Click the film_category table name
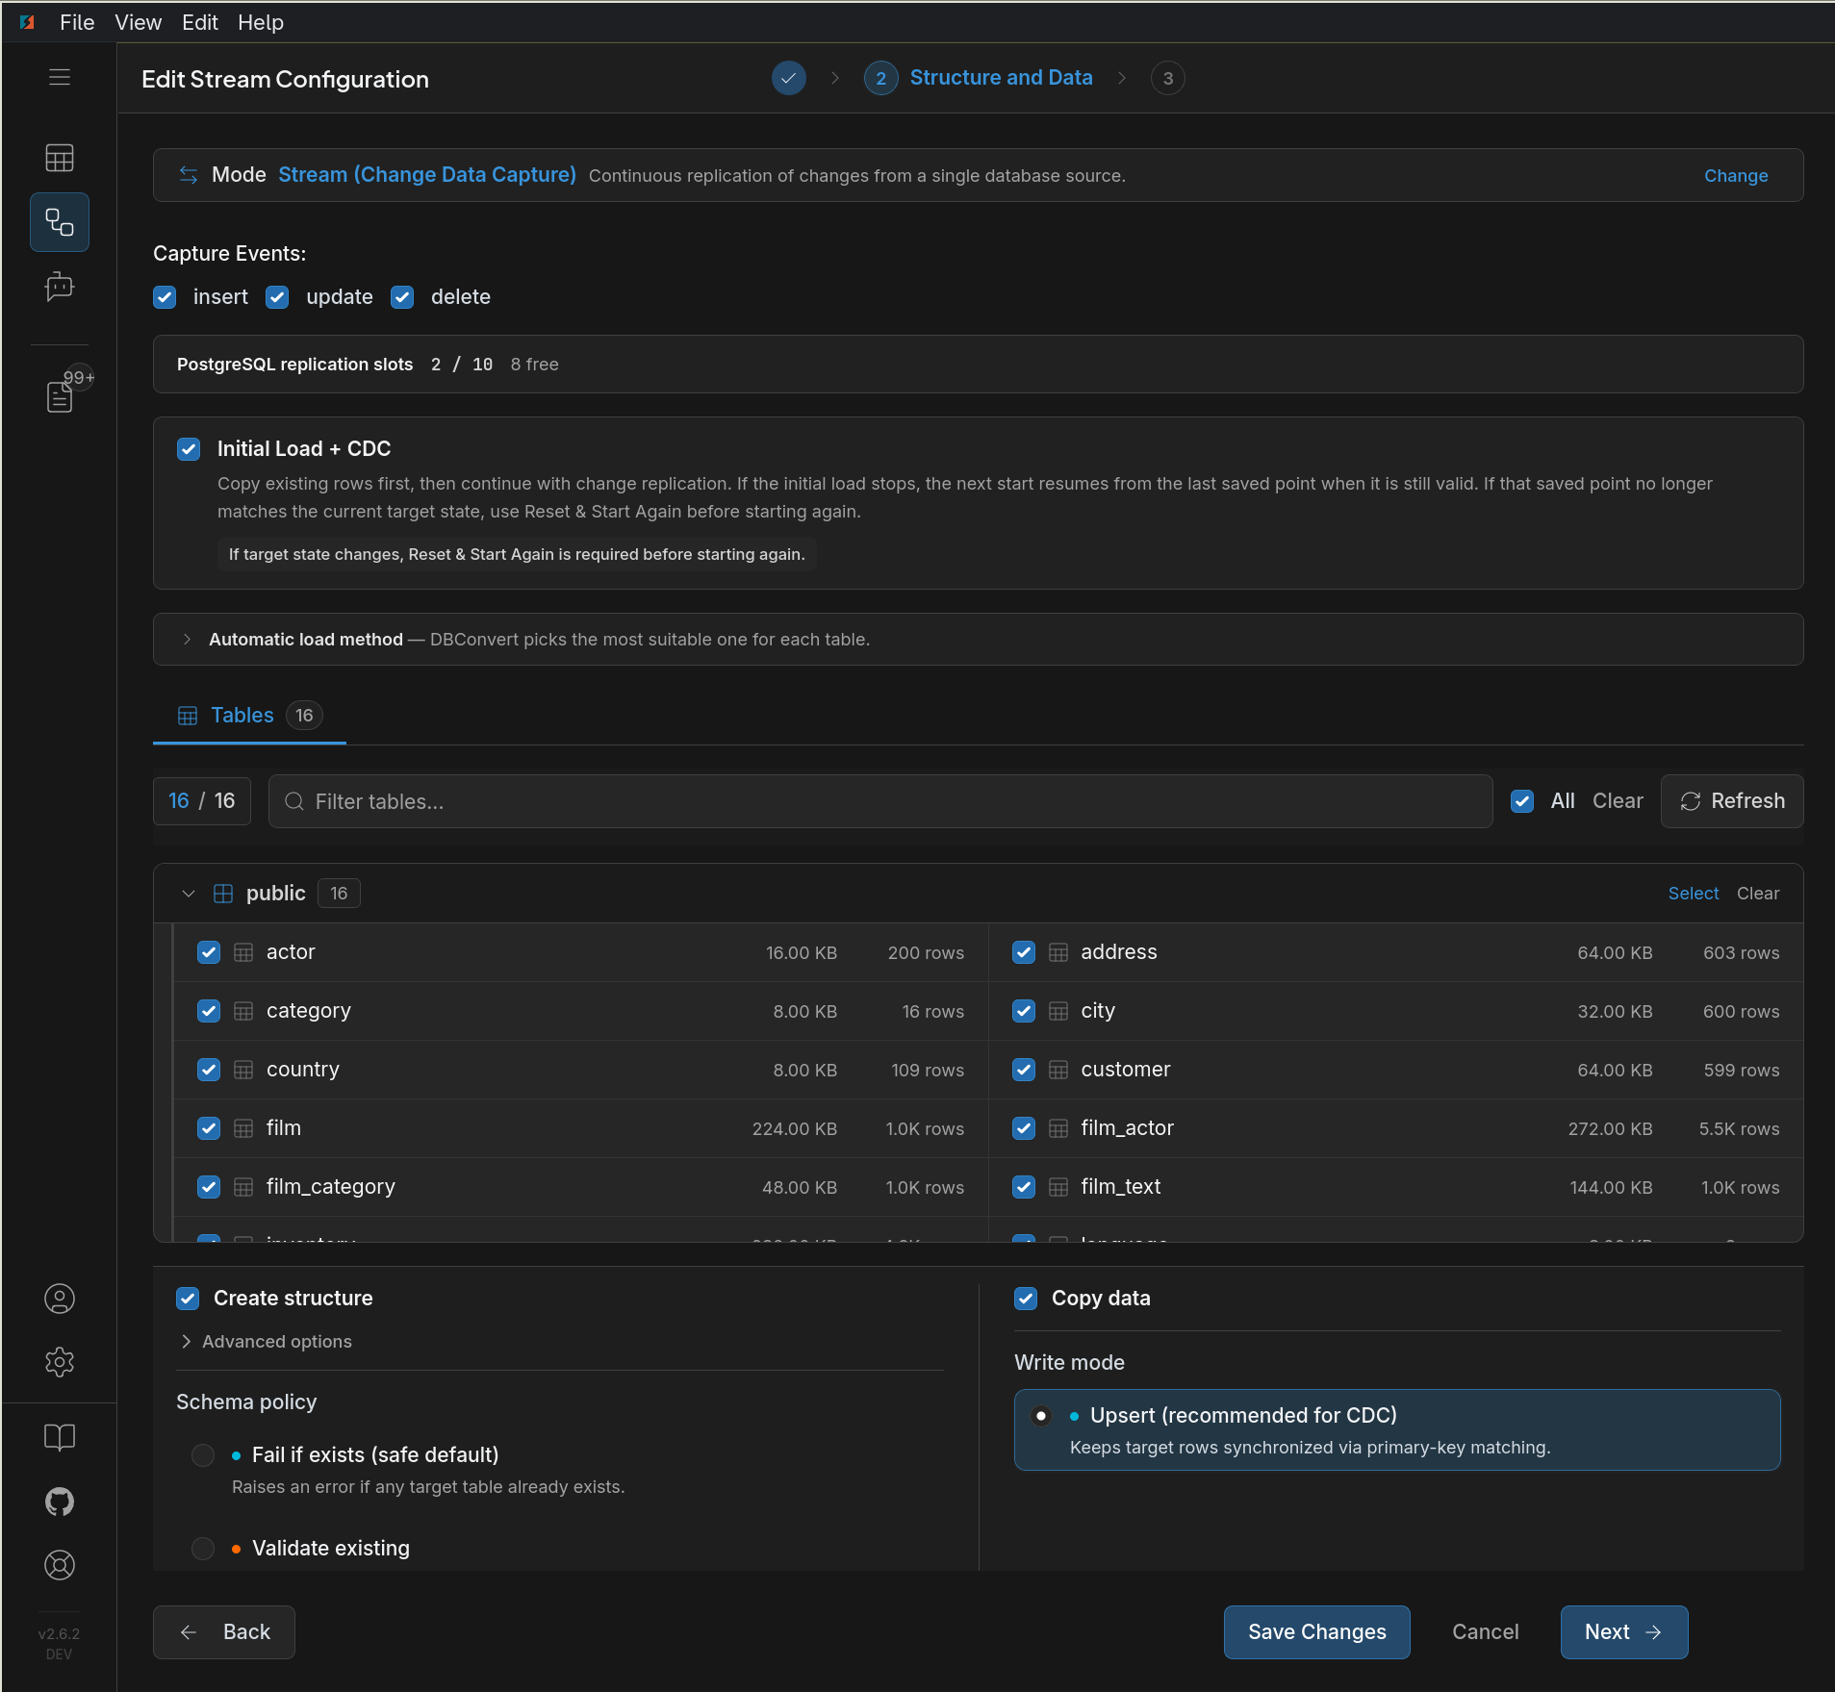Image resolution: width=1835 pixels, height=1692 pixels. 331,1187
